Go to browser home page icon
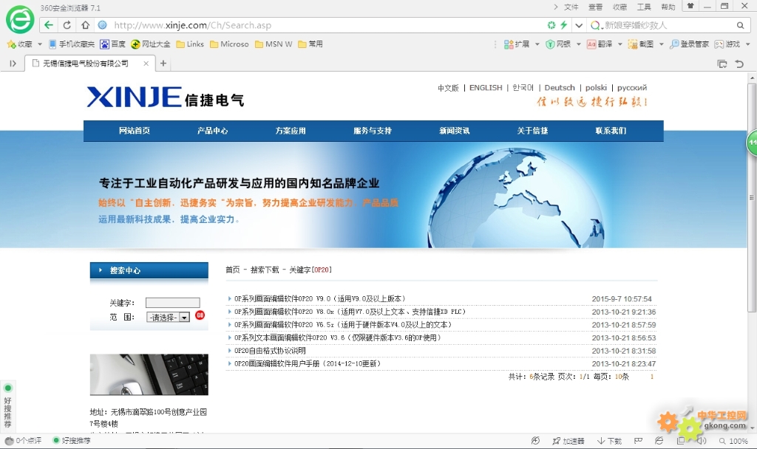 pyautogui.click(x=86, y=25)
